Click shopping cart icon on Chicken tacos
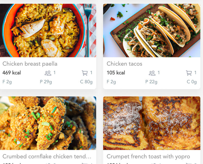 point(189,73)
